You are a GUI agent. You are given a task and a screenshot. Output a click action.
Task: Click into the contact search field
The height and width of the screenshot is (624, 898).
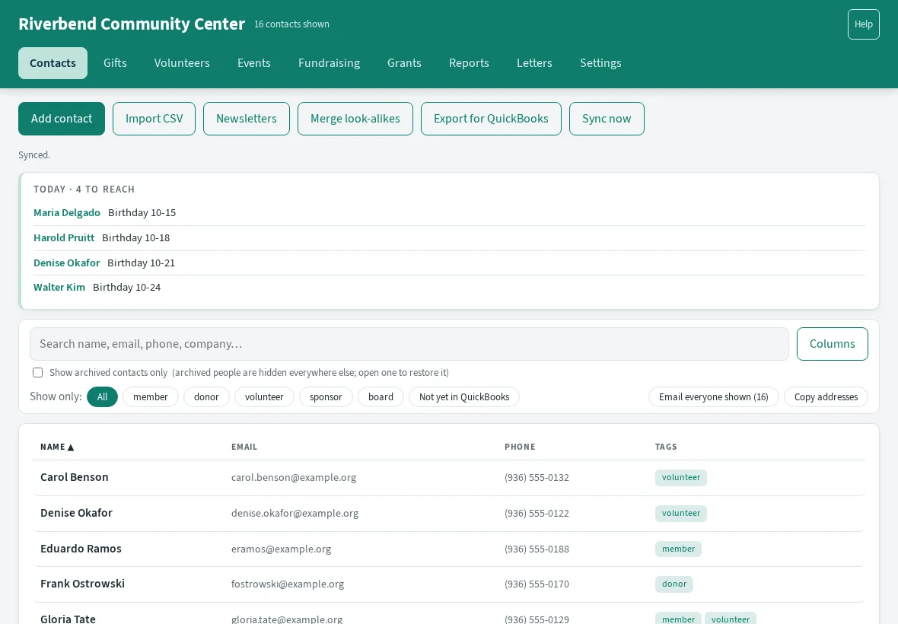click(409, 344)
